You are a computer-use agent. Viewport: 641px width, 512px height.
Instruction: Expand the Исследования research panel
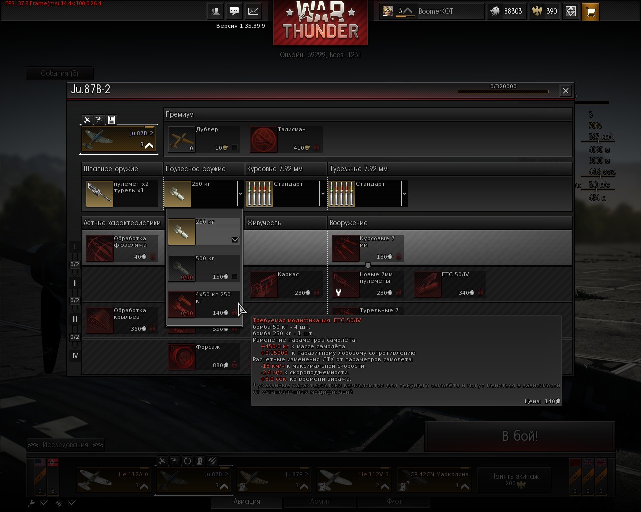pos(65,445)
